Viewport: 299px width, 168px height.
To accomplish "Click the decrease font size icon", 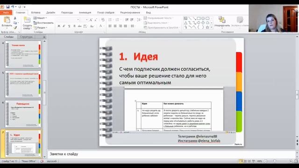I will 96,20.
